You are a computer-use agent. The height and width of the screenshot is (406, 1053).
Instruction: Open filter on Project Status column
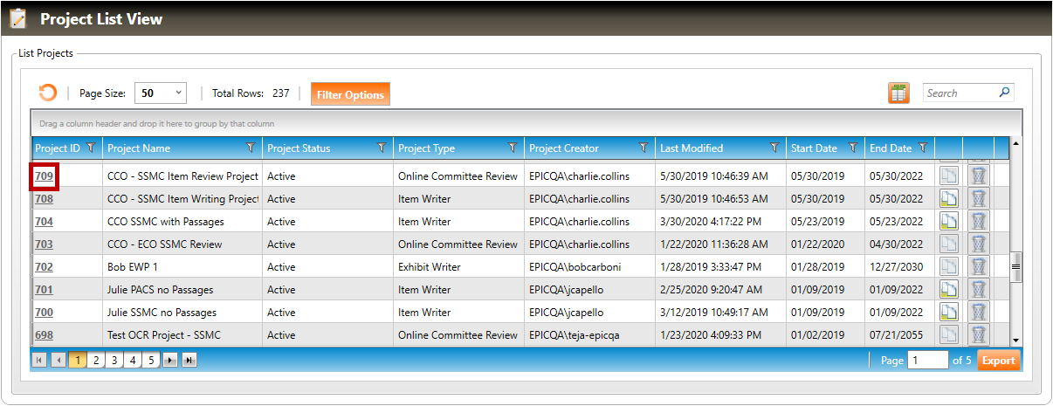pyautogui.click(x=381, y=148)
